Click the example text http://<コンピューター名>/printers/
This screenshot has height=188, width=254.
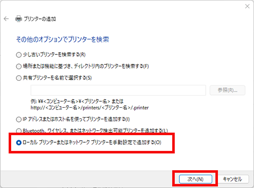point(89,108)
